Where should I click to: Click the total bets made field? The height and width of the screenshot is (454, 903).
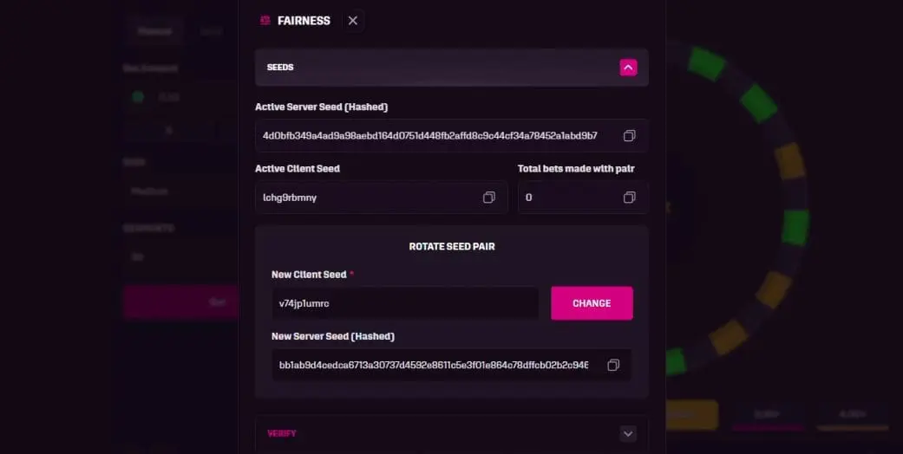tap(583, 198)
